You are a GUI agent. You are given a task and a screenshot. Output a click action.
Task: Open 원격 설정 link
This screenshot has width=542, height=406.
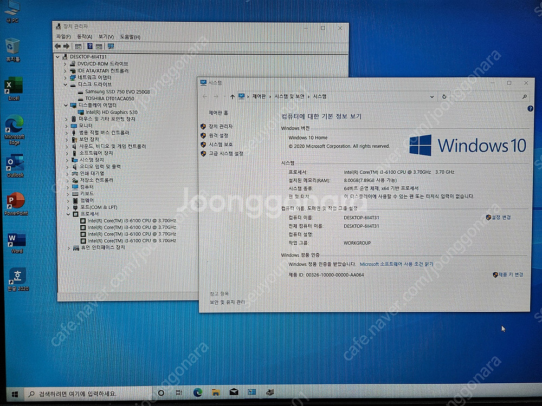(x=218, y=135)
